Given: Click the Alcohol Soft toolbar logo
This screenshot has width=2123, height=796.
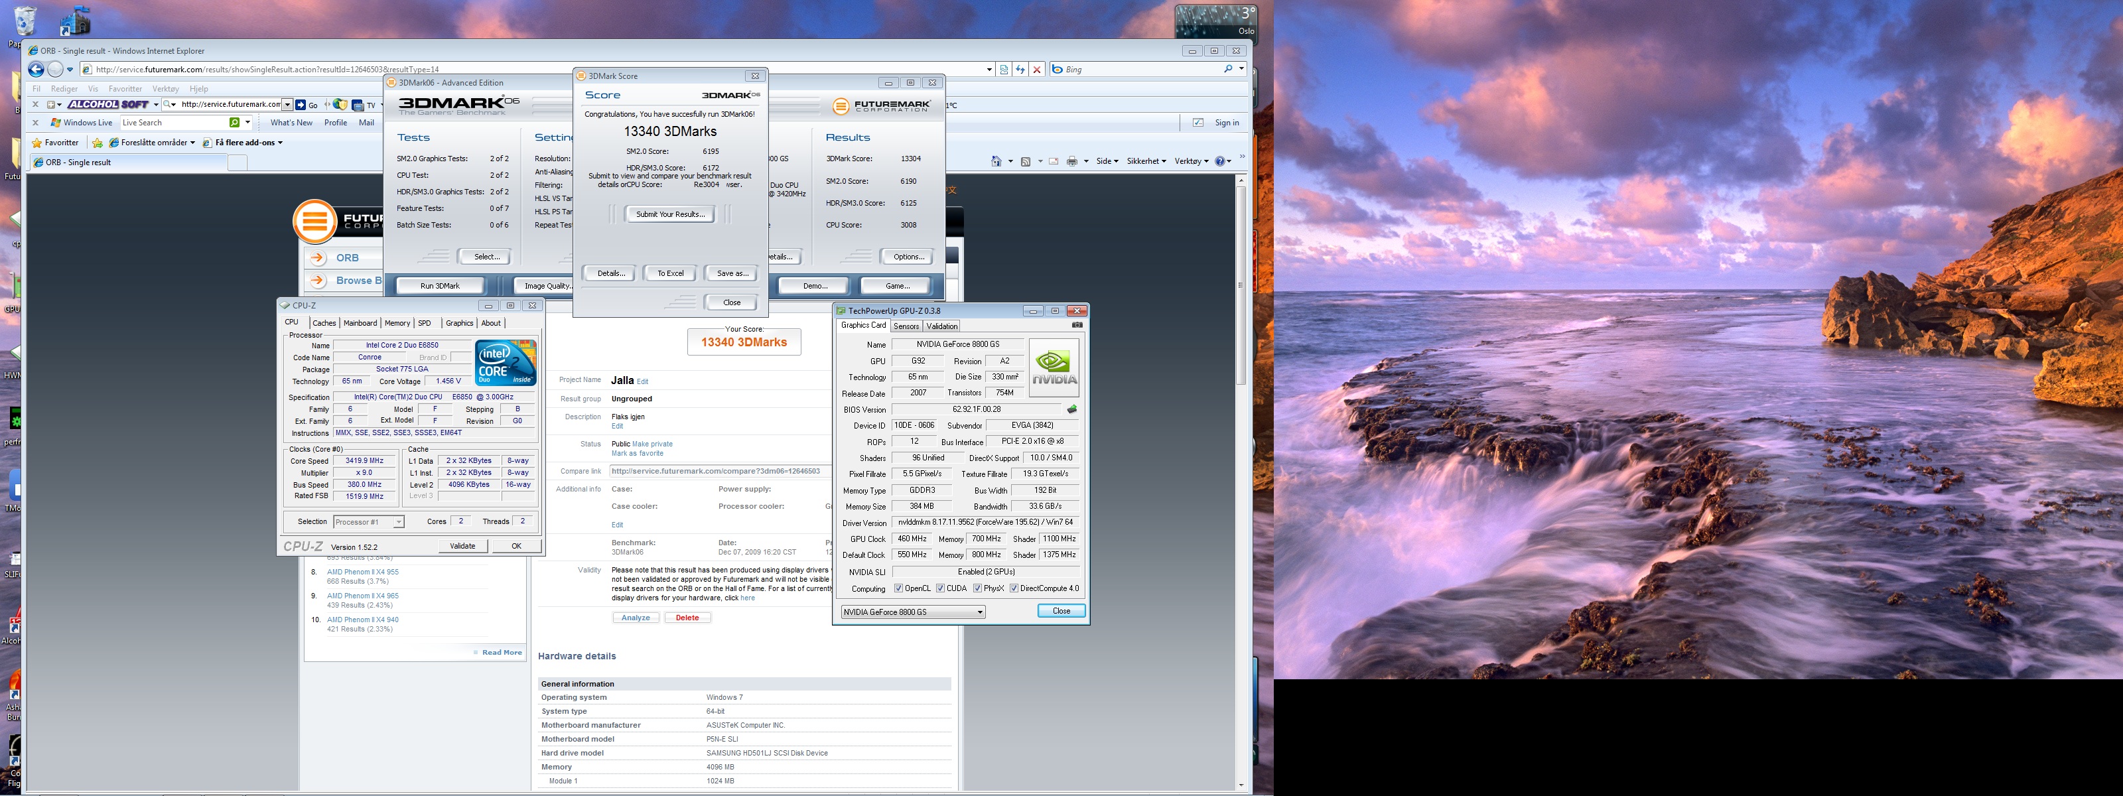Looking at the screenshot, I should [109, 105].
